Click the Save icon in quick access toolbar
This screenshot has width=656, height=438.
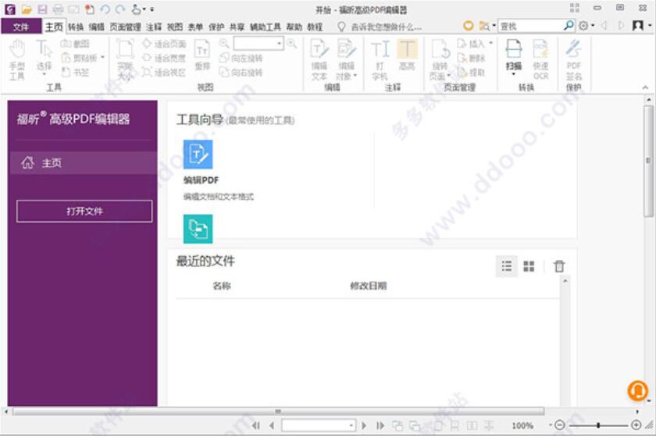pos(42,9)
